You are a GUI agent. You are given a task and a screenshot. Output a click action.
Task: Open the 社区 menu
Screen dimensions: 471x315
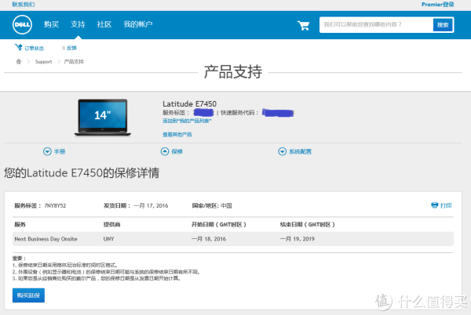click(x=104, y=24)
